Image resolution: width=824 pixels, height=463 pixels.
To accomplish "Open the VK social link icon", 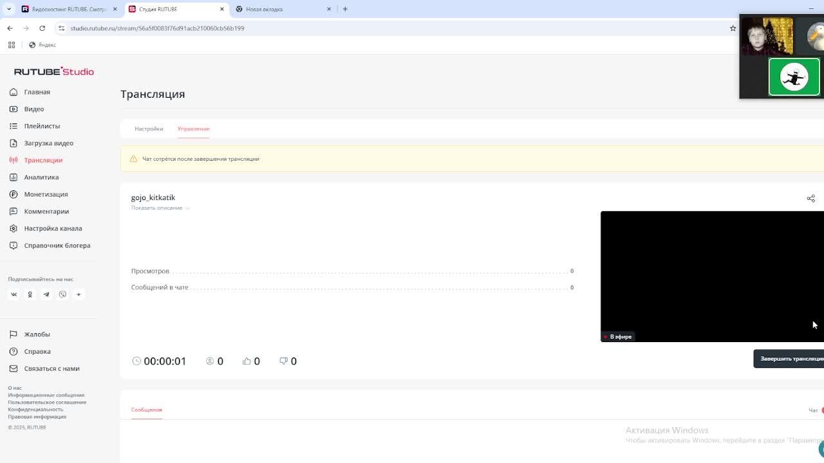I will (14, 295).
